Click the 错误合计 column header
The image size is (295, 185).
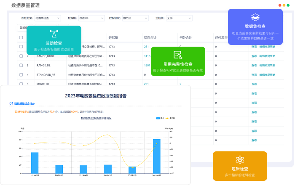[x=150, y=37]
